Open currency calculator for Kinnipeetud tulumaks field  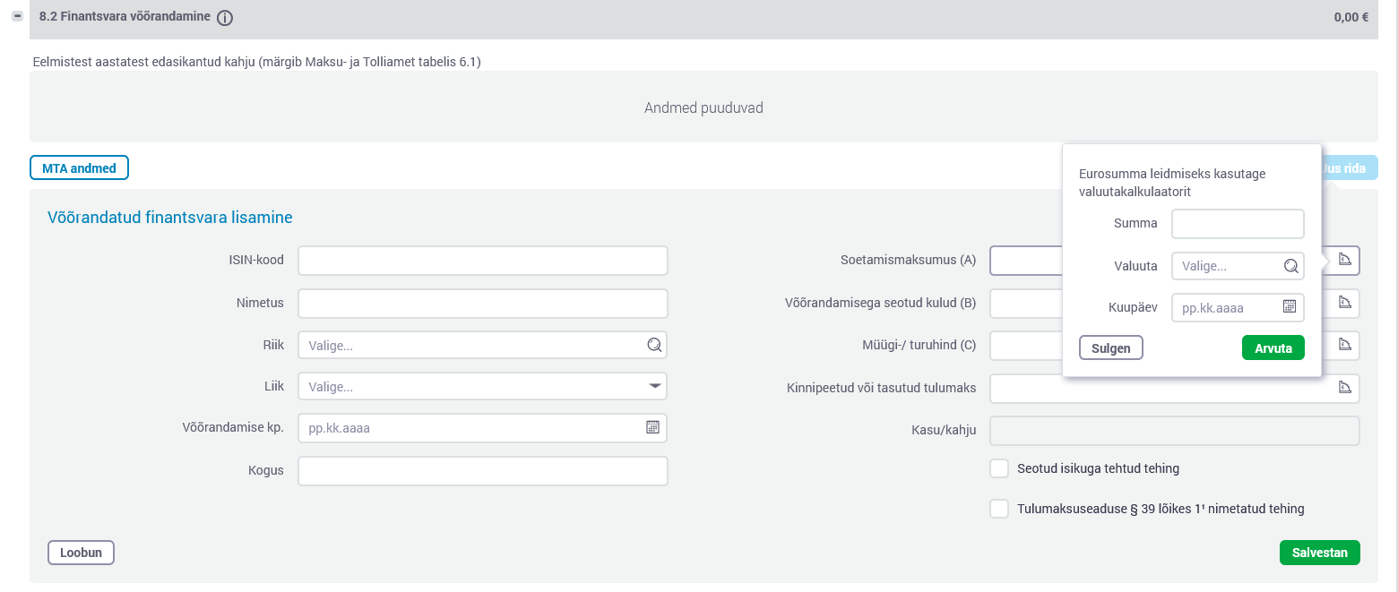[1344, 388]
